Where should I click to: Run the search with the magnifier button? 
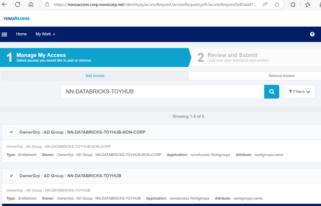pos(272,92)
